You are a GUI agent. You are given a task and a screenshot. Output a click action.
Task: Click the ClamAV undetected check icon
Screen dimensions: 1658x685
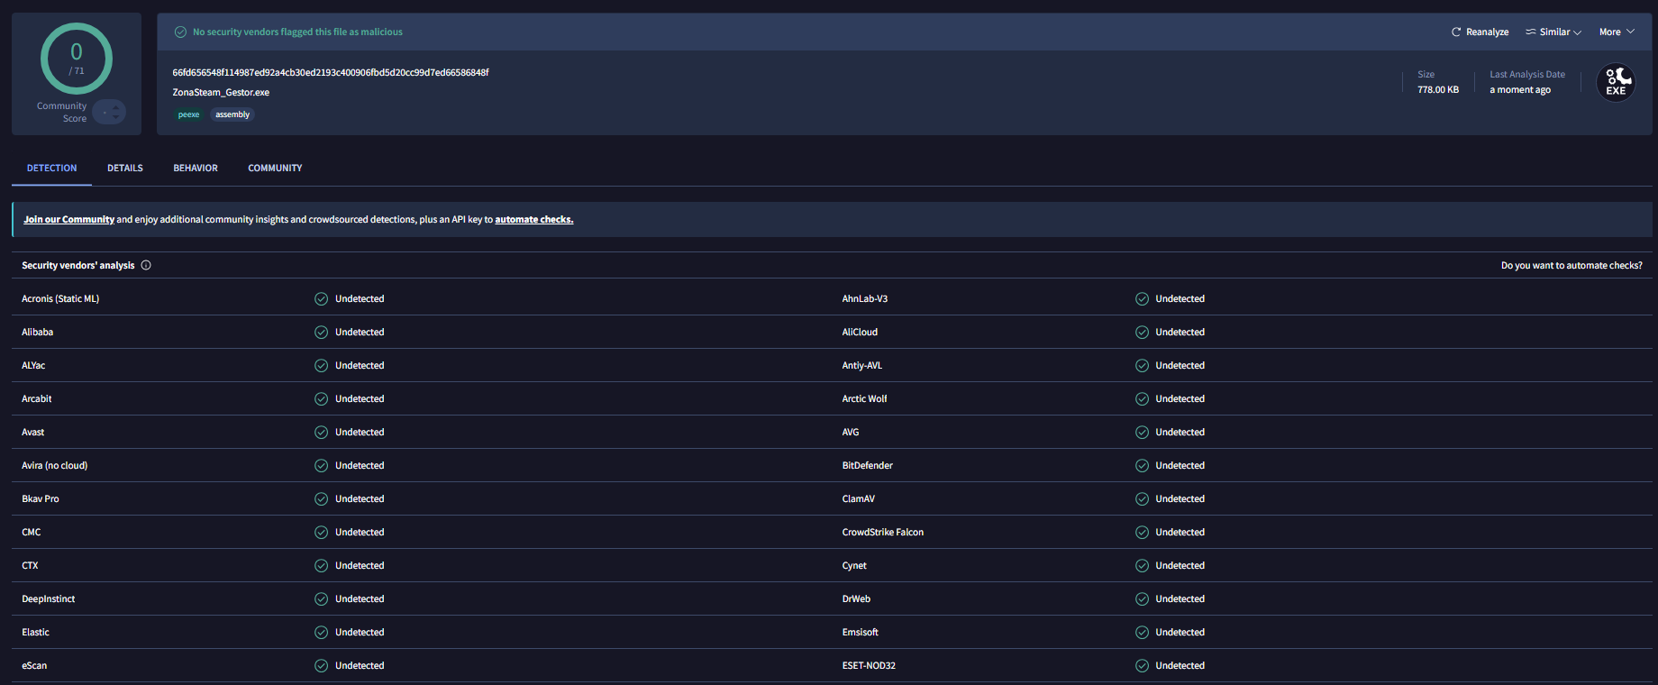tap(1142, 499)
